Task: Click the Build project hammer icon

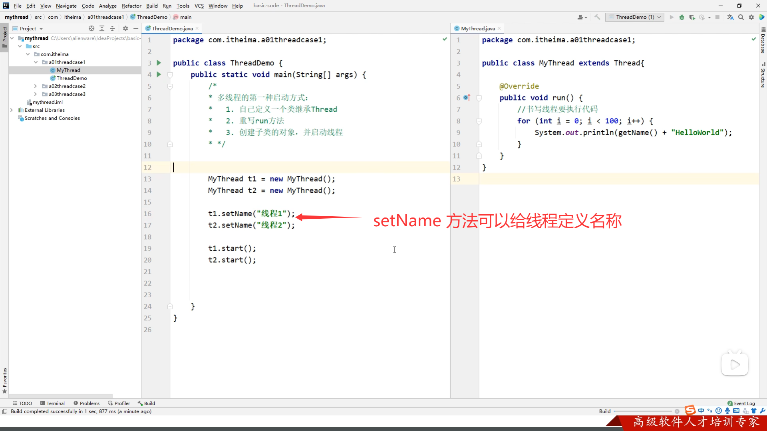Action: [597, 17]
